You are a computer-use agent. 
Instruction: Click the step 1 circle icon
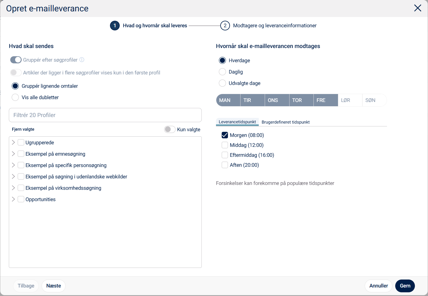115,26
